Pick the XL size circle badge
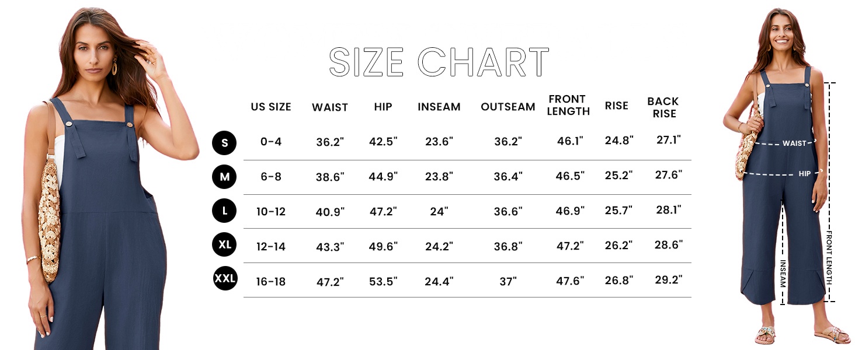Image resolution: width=855 pixels, height=350 pixels. click(x=224, y=245)
